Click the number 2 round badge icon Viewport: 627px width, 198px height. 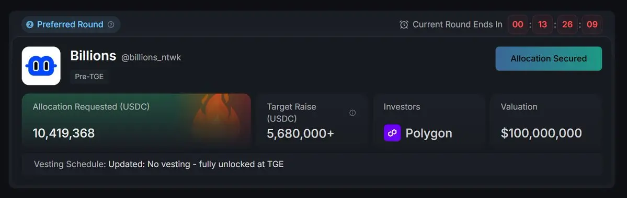click(30, 24)
